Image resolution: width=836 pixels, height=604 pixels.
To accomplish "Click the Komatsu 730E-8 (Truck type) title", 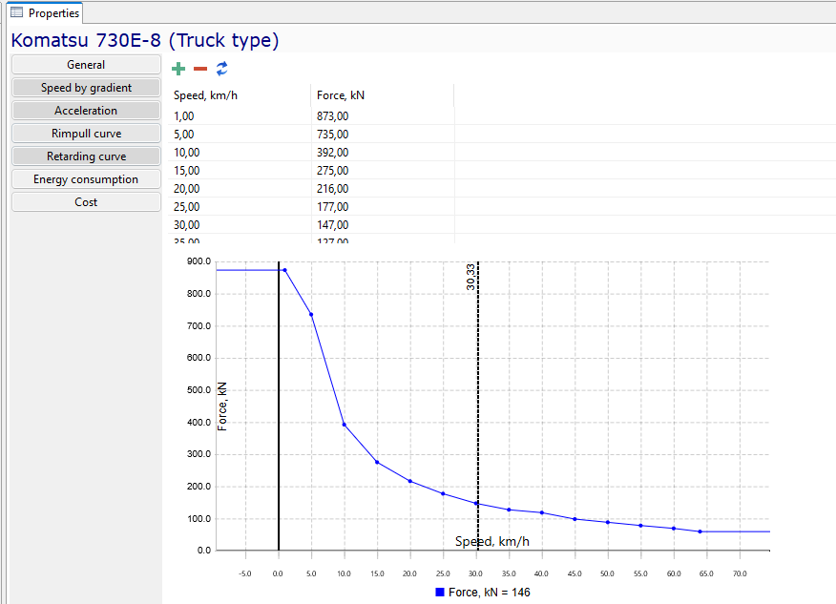I will [x=145, y=40].
